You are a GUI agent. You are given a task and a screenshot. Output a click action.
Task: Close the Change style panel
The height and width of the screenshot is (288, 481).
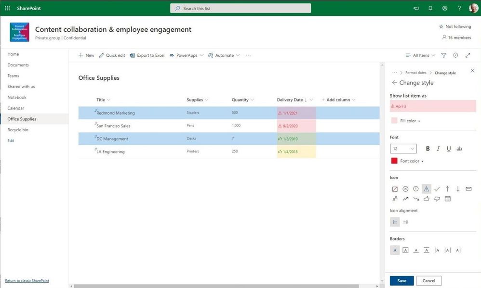[x=472, y=71]
